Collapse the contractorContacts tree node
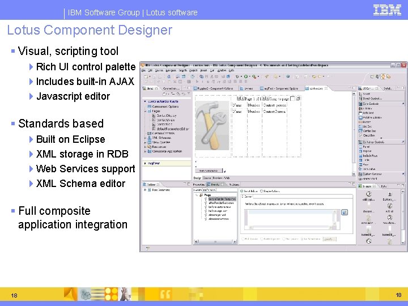 (145, 101)
